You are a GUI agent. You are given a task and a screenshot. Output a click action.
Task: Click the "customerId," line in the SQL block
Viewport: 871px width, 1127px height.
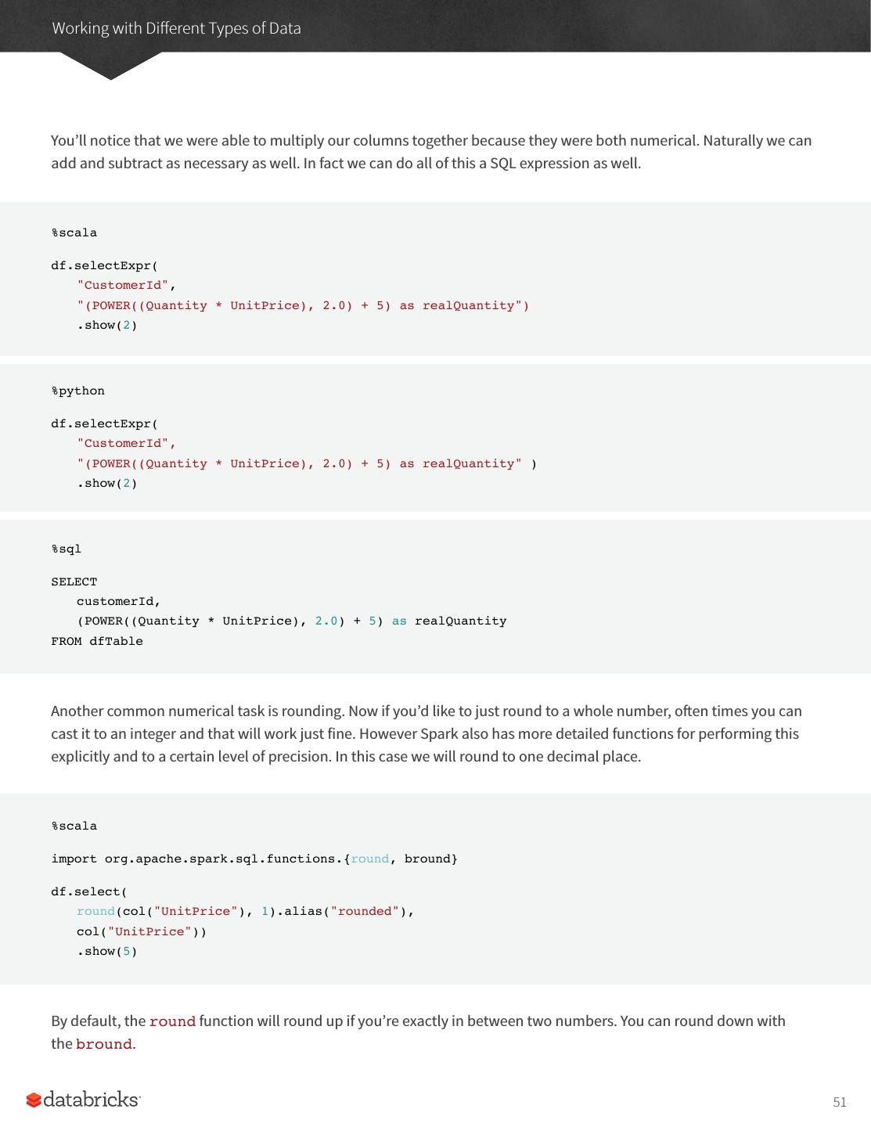tap(118, 601)
